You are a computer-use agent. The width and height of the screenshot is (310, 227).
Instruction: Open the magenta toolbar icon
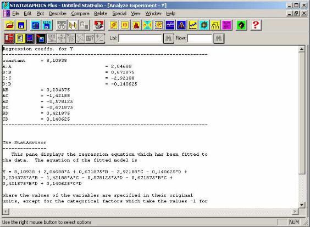coord(226,25)
